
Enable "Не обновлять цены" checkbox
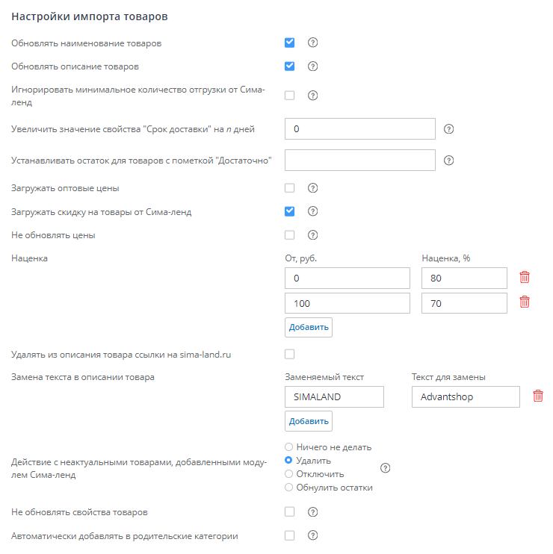pos(290,235)
